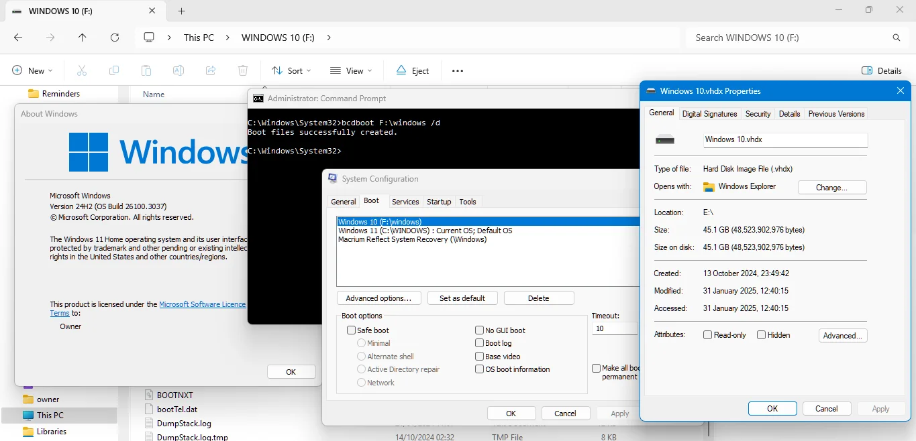Click Set as default boot entry button

[462, 298]
